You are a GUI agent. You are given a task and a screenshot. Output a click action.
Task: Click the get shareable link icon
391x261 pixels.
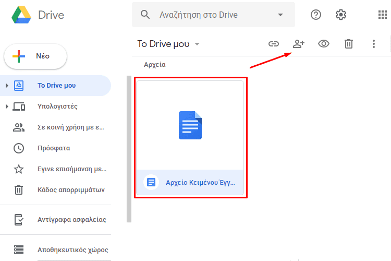[274, 44]
